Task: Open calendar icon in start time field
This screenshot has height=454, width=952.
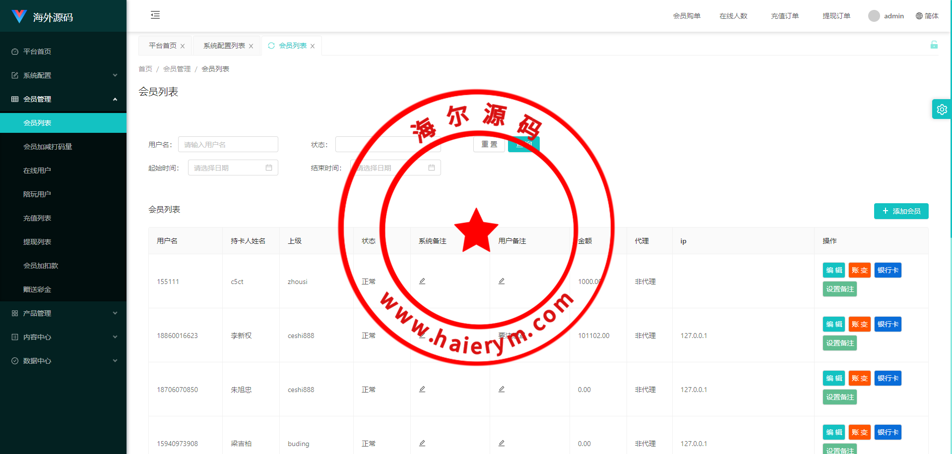Action: tap(269, 168)
